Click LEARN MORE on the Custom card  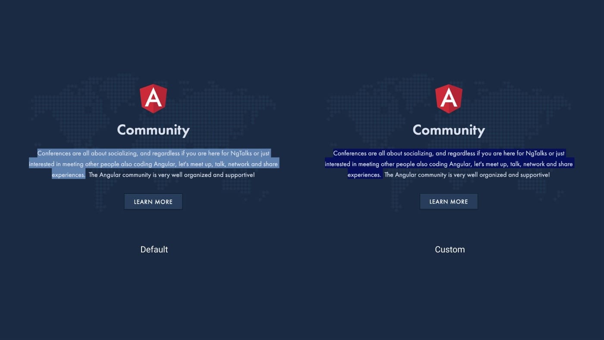[449, 201]
